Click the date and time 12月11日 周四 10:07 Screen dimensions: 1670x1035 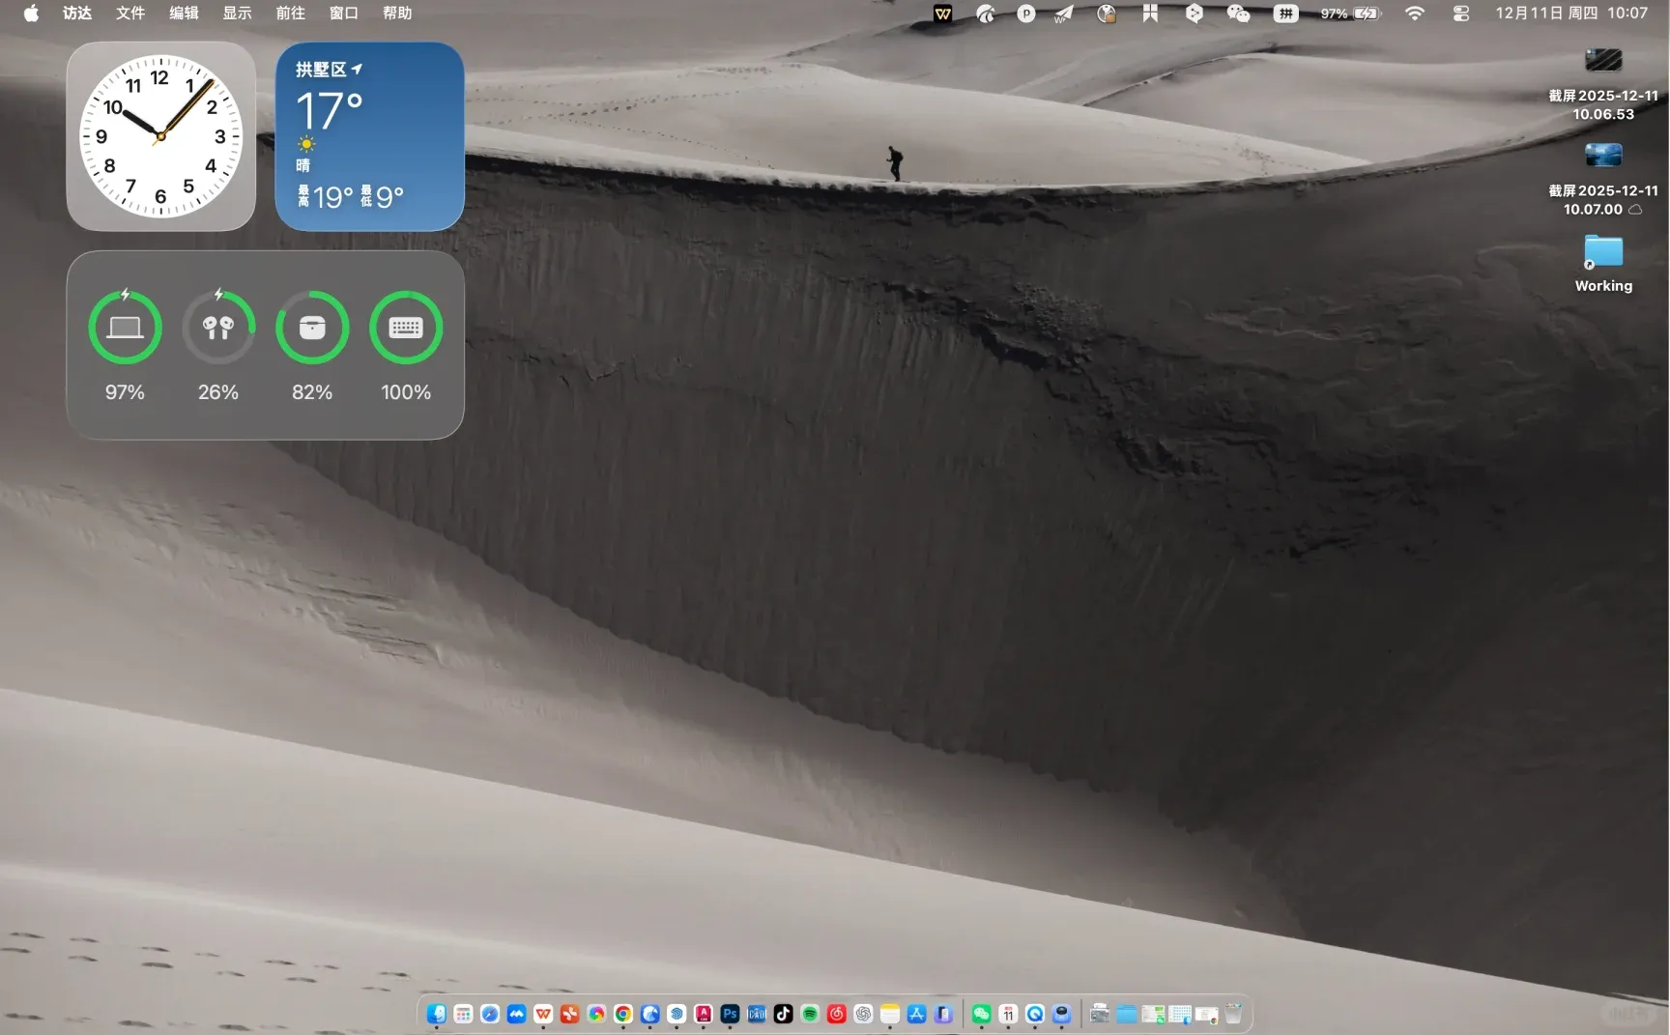[1571, 14]
